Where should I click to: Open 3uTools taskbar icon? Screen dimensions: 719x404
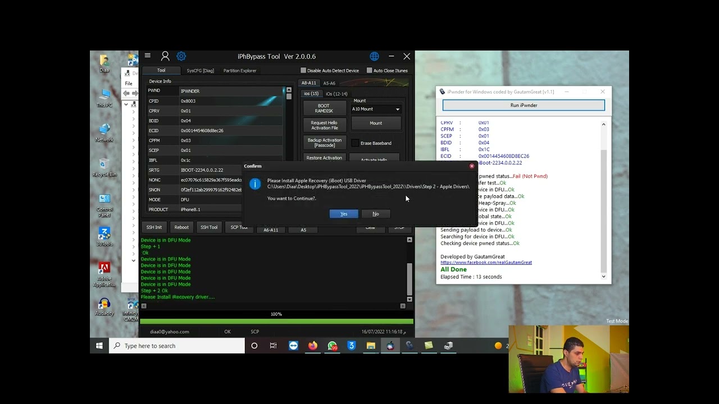pos(352,346)
